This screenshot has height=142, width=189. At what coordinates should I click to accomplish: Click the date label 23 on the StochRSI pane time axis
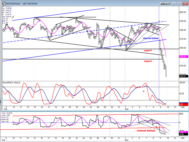77,107
